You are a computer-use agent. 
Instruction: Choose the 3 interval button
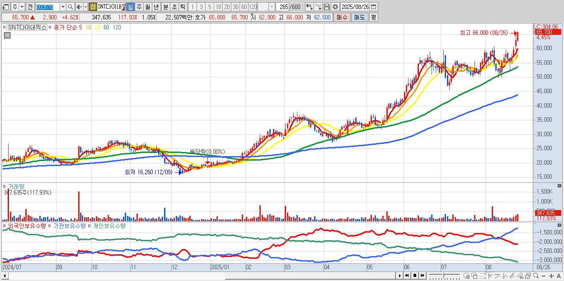(x=201, y=7)
